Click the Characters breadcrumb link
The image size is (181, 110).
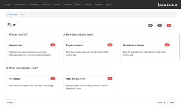pos(12,14)
